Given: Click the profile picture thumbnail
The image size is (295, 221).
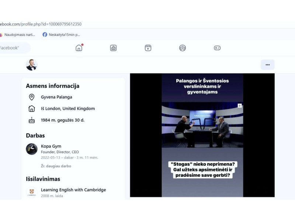Looking at the screenshot, I should [x=32, y=65].
